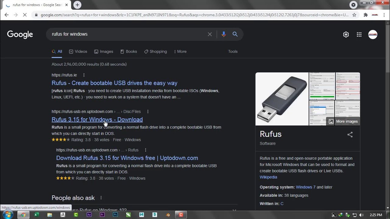This screenshot has height=219, width=390.
Task: Select the All results tab
Action: click(x=57, y=51)
